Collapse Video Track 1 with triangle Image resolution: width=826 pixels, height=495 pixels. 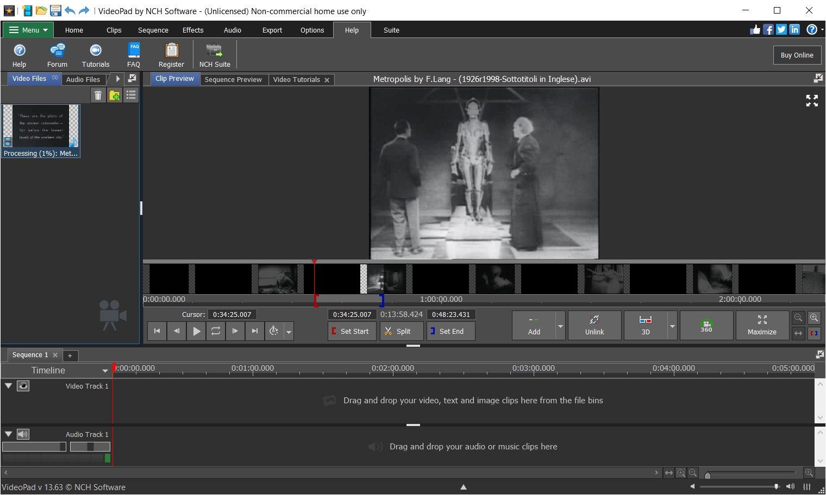(9, 386)
